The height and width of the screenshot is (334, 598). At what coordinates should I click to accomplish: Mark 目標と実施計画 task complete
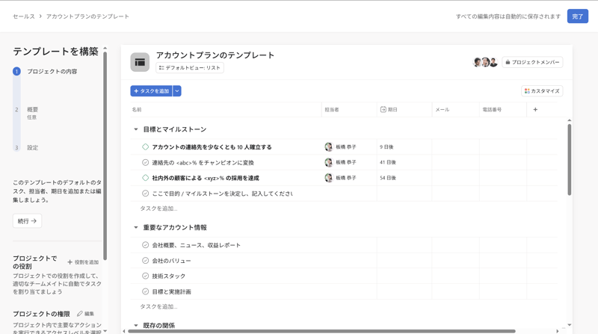click(145, 291)
